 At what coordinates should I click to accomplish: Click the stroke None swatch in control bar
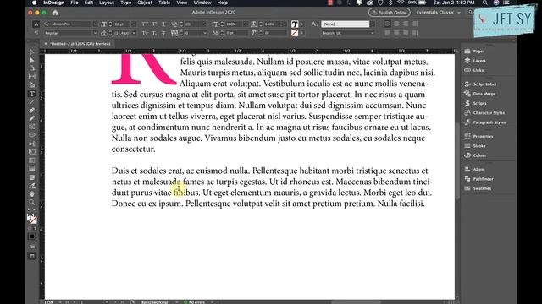point(295,33)
